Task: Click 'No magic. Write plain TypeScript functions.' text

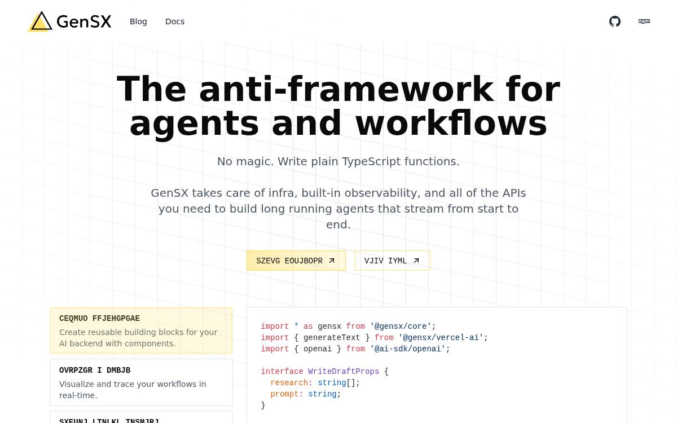Action: (x=338, y=161)
